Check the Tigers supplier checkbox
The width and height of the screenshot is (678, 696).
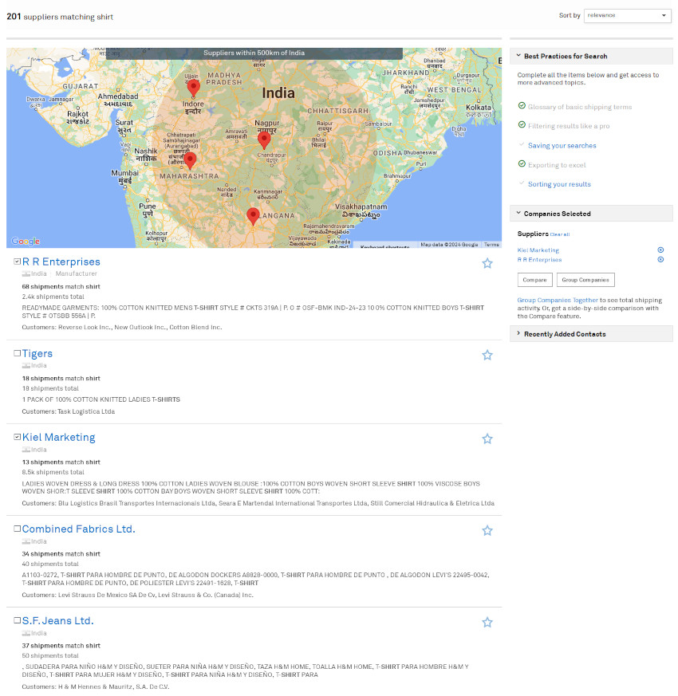(x=17, y=352)
